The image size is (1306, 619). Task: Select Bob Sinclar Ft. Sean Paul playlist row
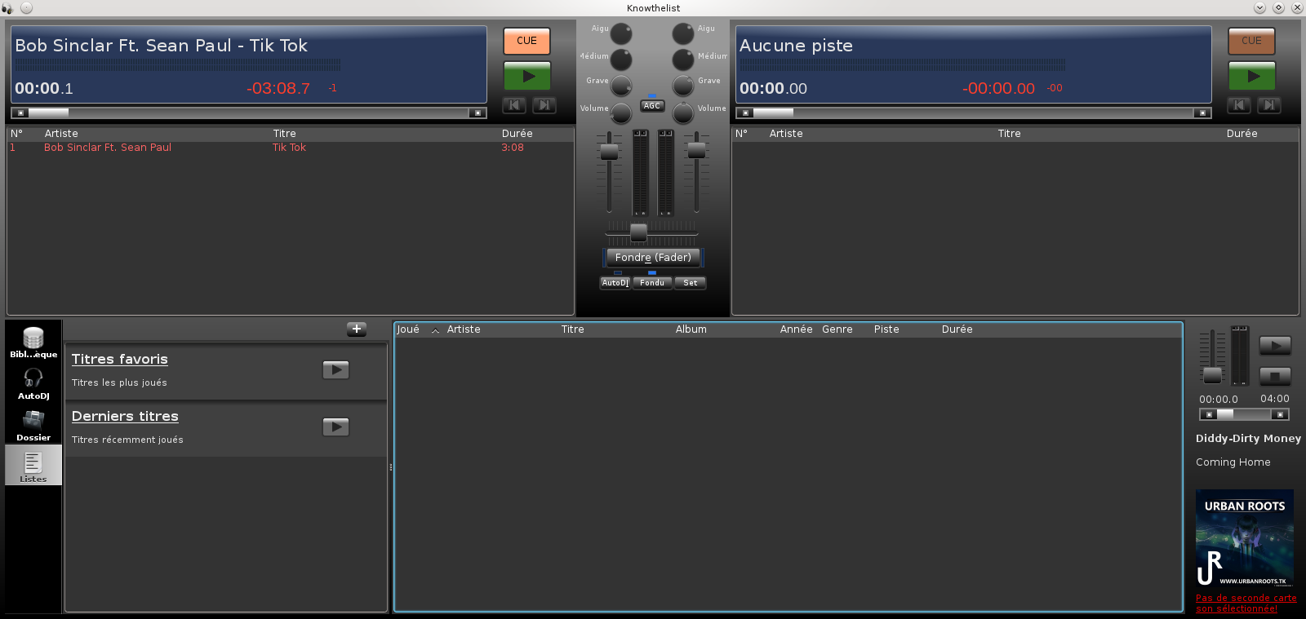click(291, 148)
